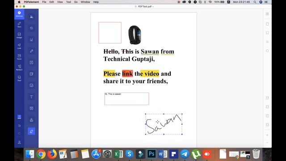Click the red highlighted word 'link'
Image resolution: width=286 pixels, height=161 pixels.
point(127,73)
